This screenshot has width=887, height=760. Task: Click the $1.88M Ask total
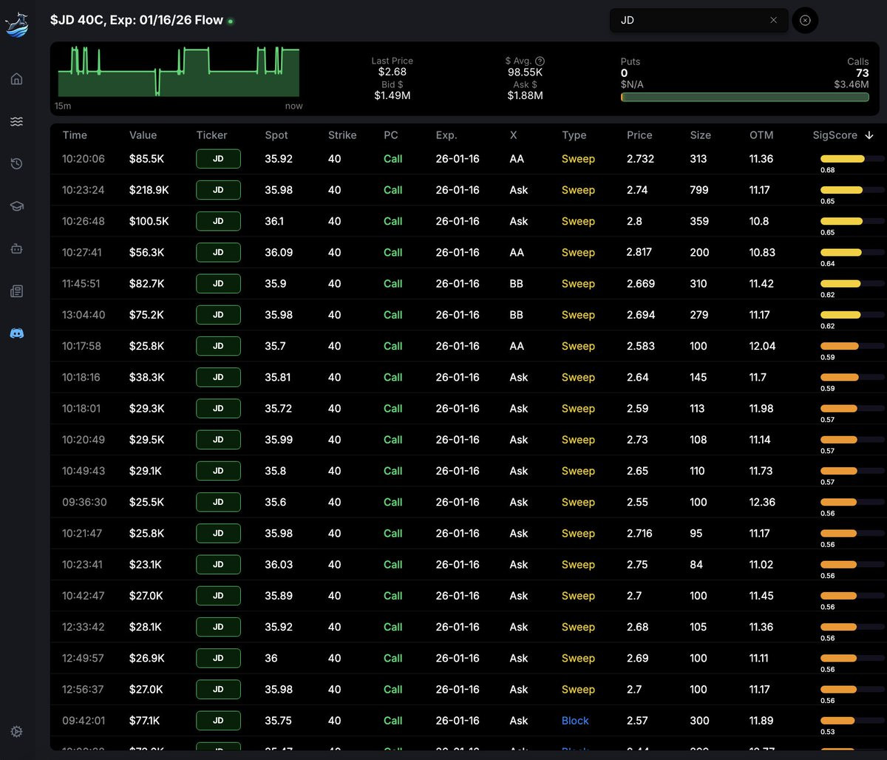click(525, 95)
